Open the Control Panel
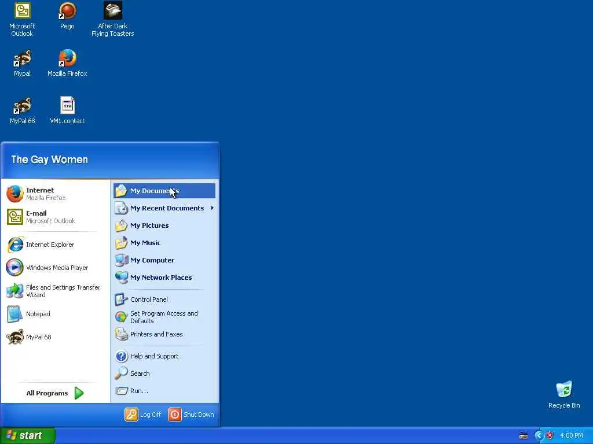The height and width of the screenshot is (444, 593). point(164,299)
